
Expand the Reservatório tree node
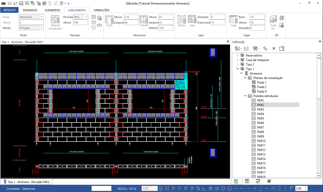237,55
